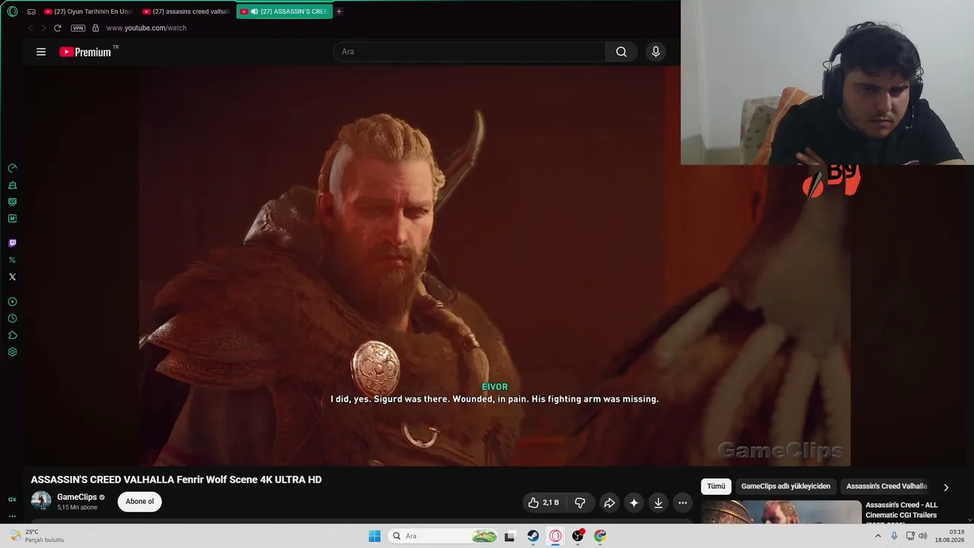Open the weather widget showing 25°C

[x=37, y=536]
